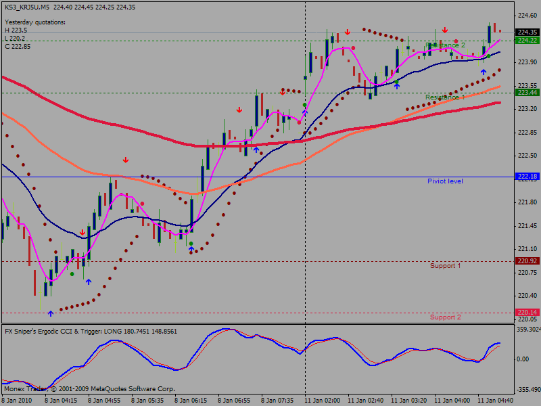Click the 222.50 price axis value

[527, 156]
